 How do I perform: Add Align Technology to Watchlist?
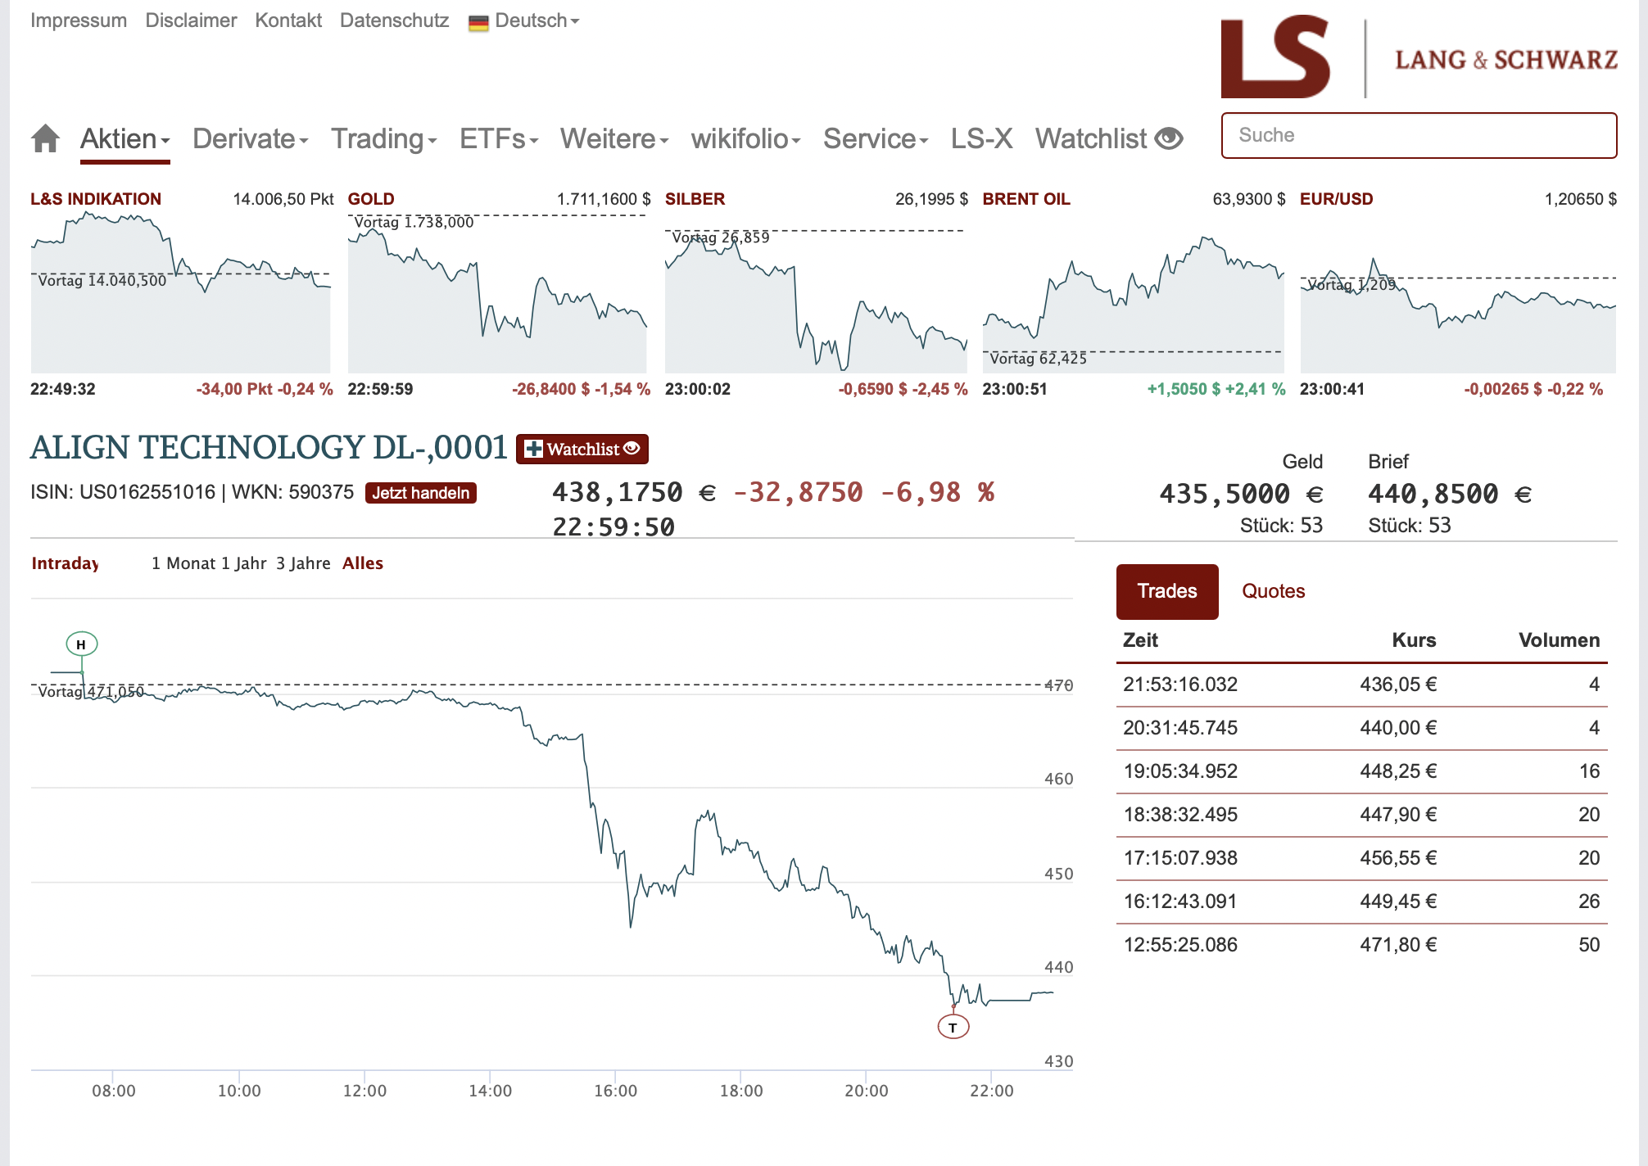tap(582, 449)
